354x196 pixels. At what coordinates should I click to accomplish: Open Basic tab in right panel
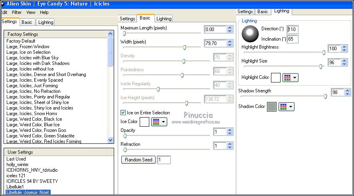263,12
